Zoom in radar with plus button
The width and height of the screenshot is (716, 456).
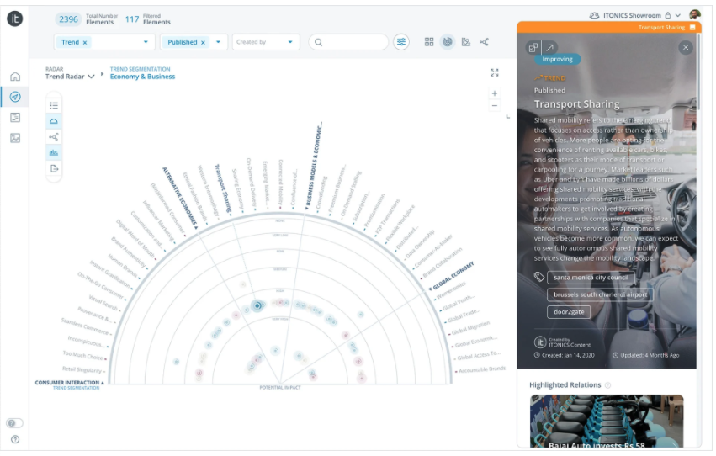point(495,93)
